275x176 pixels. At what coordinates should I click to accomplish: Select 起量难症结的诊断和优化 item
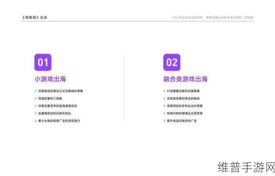(x=55, y=113)
